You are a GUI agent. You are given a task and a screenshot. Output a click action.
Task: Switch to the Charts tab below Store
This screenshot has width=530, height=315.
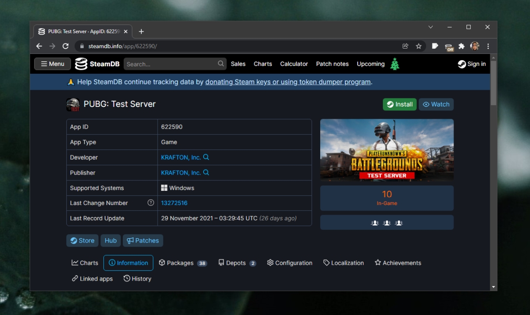click(85, 263)
